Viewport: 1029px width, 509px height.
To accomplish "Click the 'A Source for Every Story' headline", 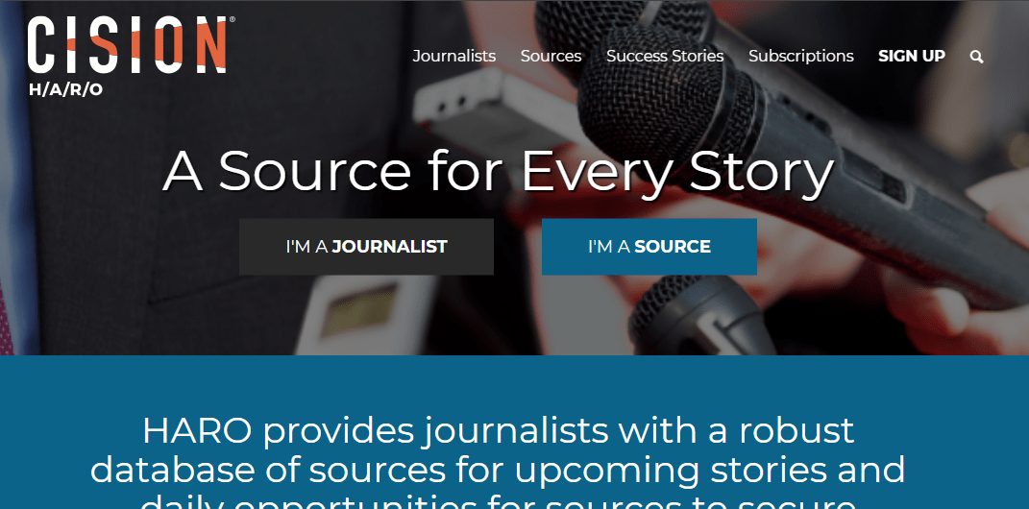I will coord(498,172).
